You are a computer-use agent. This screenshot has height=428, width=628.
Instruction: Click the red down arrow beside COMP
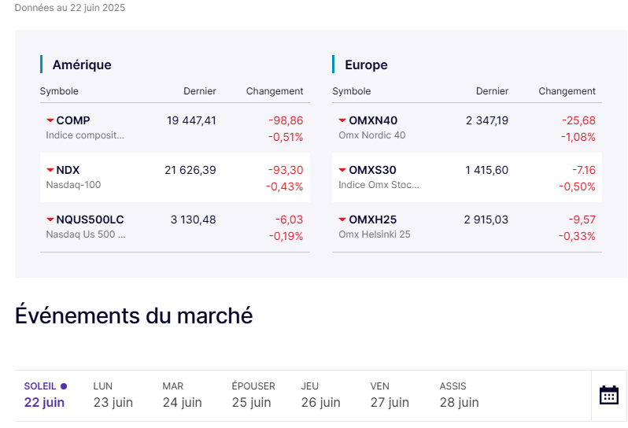click(x=50, y=120)
